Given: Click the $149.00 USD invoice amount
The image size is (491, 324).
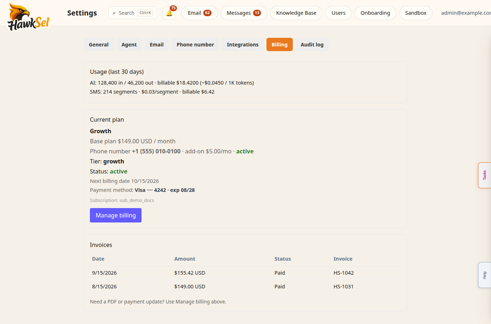Looking at the screenshot, I should click(190, 287).
